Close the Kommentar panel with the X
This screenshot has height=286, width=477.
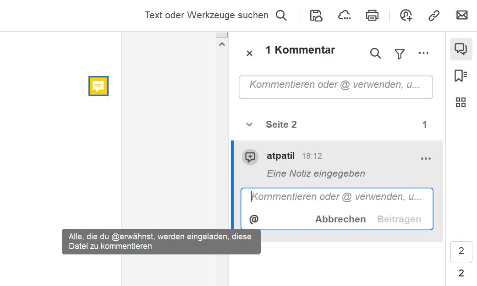(x=249, y=54)
